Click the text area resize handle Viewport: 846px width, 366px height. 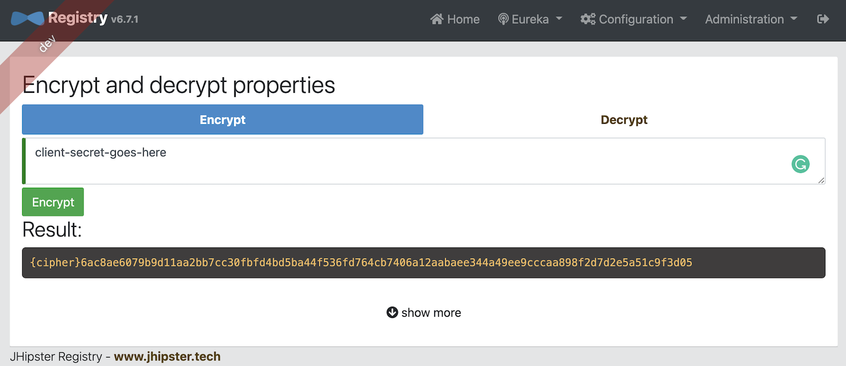(821, 180)
